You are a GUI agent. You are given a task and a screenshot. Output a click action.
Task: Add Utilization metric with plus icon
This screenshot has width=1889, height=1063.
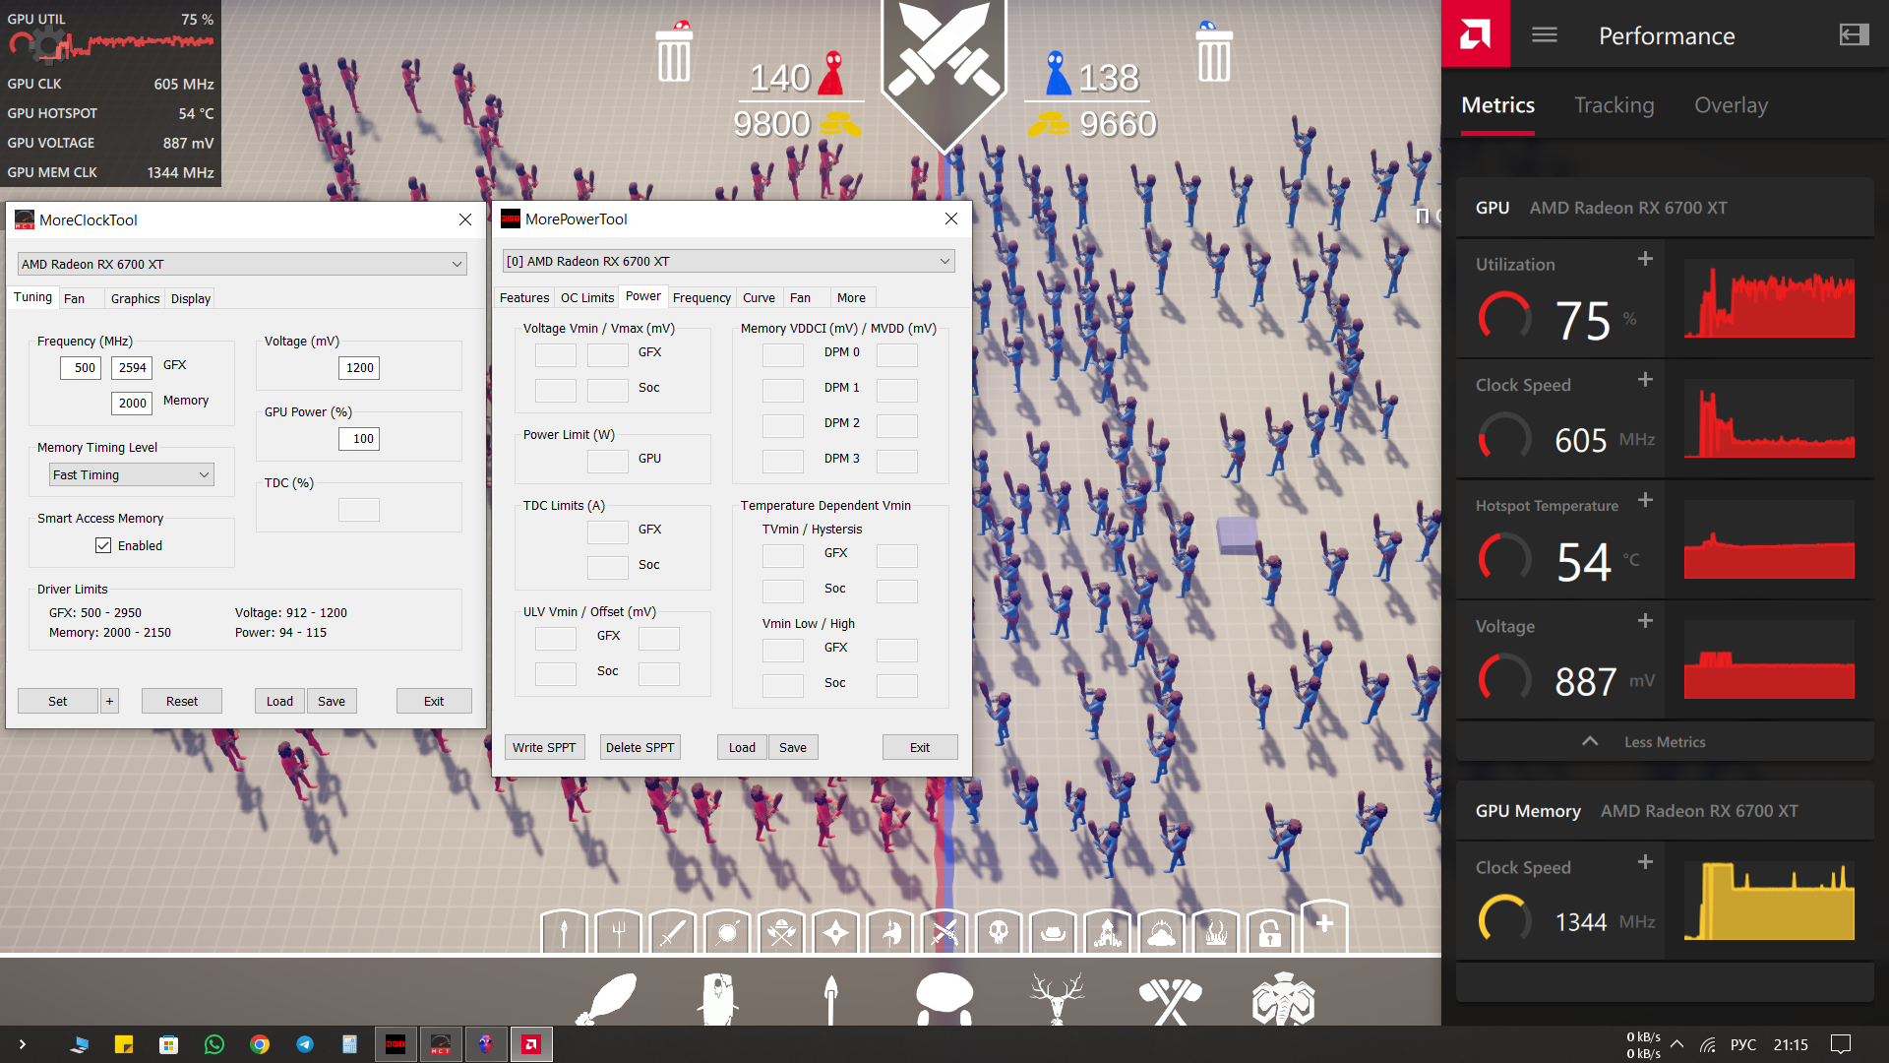coord(1645,259)
